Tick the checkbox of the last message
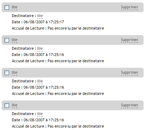 pos(7,106)
